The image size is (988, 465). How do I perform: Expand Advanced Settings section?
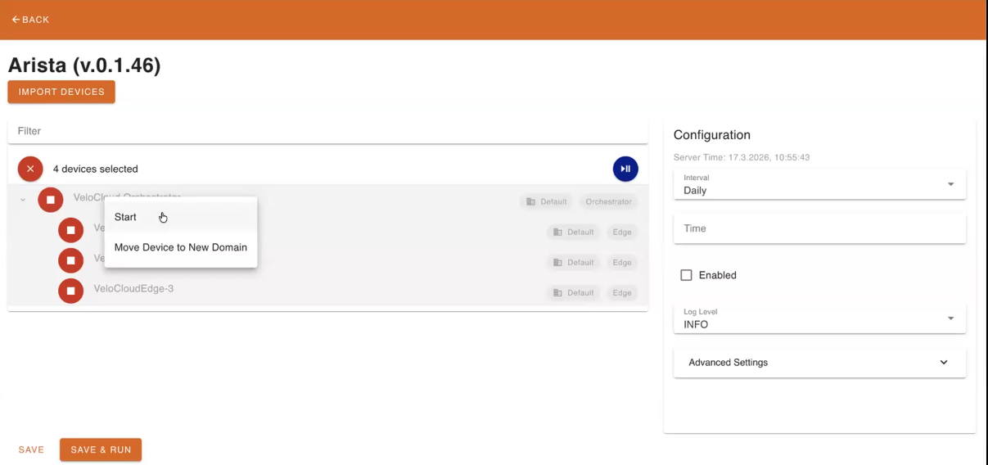click(x=819, y=363)
